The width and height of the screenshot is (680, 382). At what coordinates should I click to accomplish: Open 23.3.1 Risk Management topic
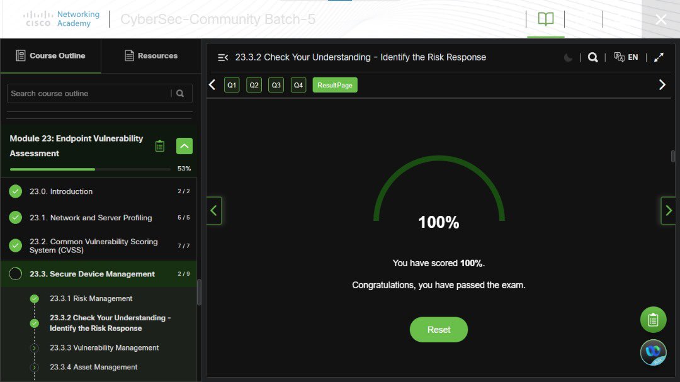point(91,298)
